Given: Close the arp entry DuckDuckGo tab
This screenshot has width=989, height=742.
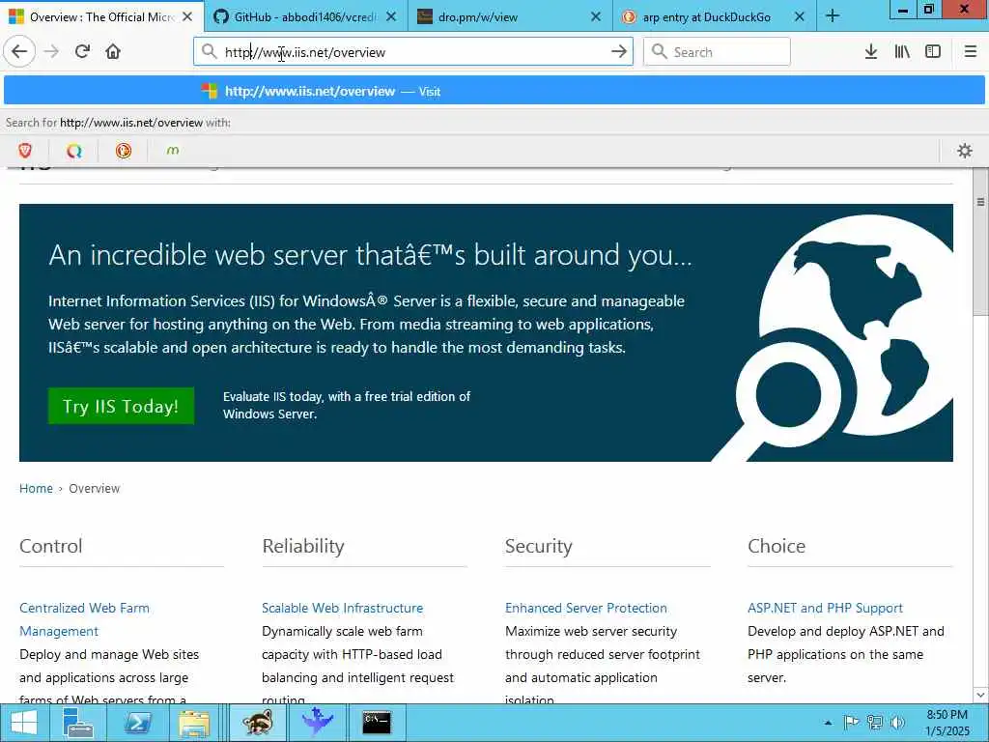Looking at the screenshot, I should tap(799, 17).
